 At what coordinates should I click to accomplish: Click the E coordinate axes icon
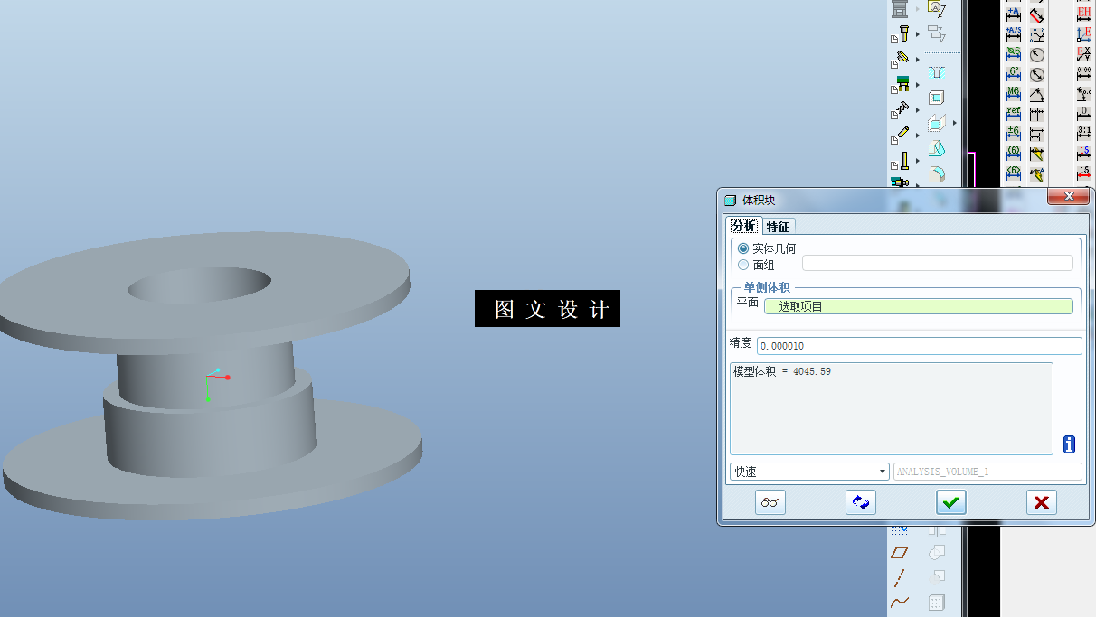(x=1084, y=34)
